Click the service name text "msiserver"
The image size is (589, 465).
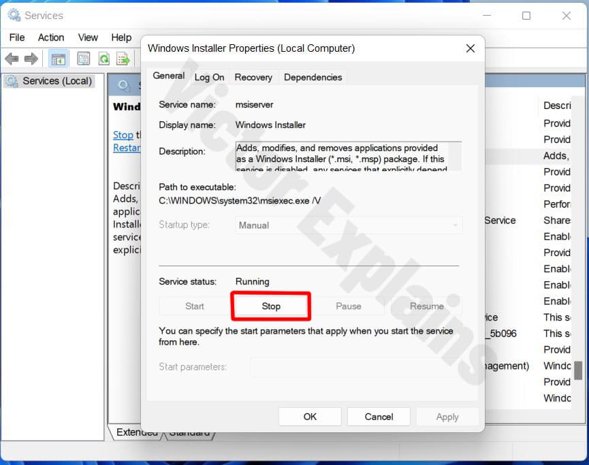point(254,104)
